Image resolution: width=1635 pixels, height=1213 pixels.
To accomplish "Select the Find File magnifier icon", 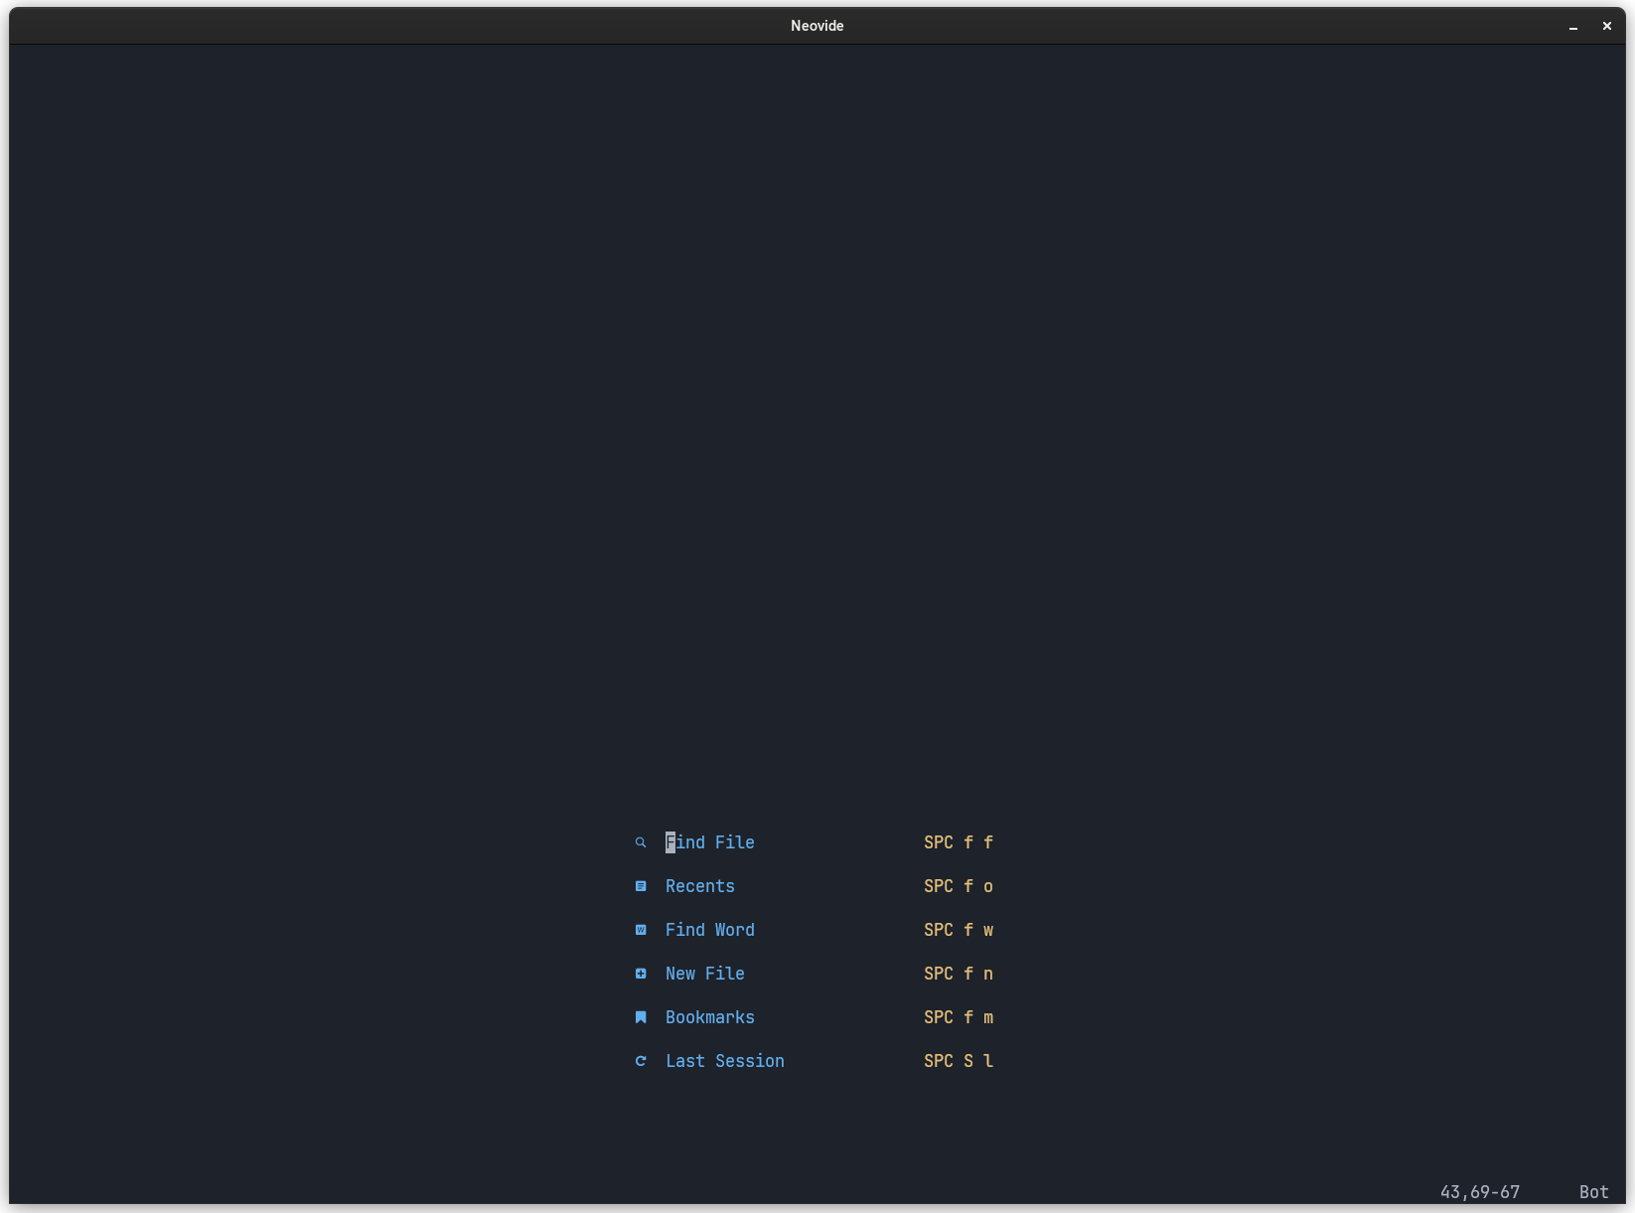I will [x=641, y=842].
